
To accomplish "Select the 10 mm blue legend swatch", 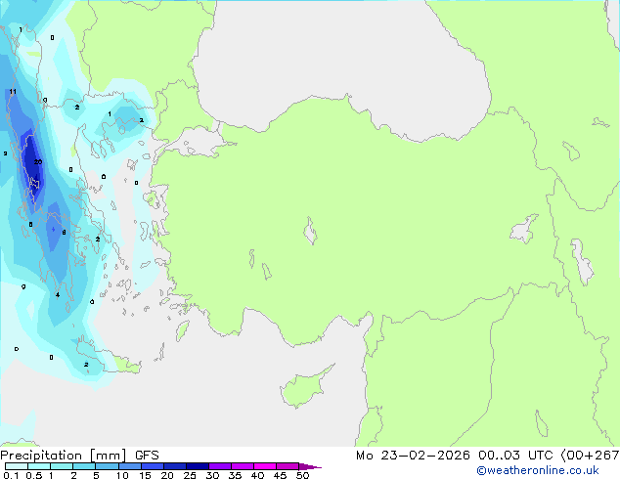I will point(129,466).
